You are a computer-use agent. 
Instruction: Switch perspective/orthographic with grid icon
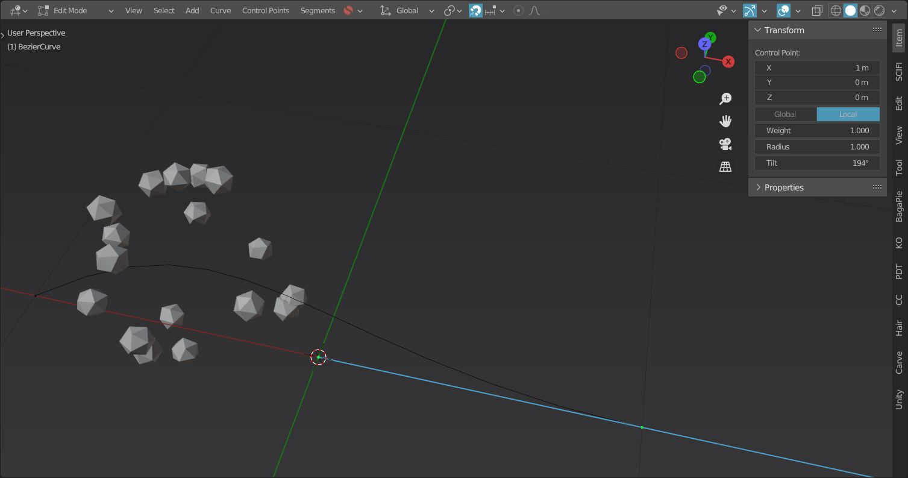click(725, 167)
